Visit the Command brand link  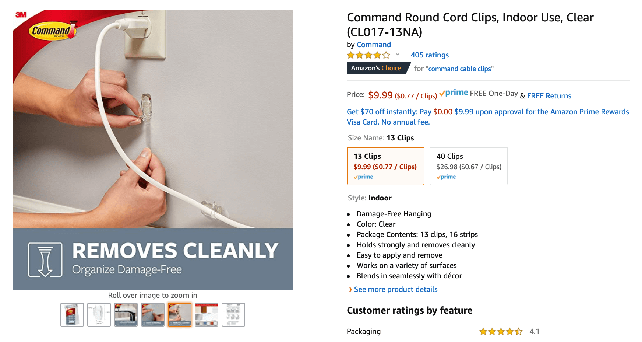click(374, 45)
